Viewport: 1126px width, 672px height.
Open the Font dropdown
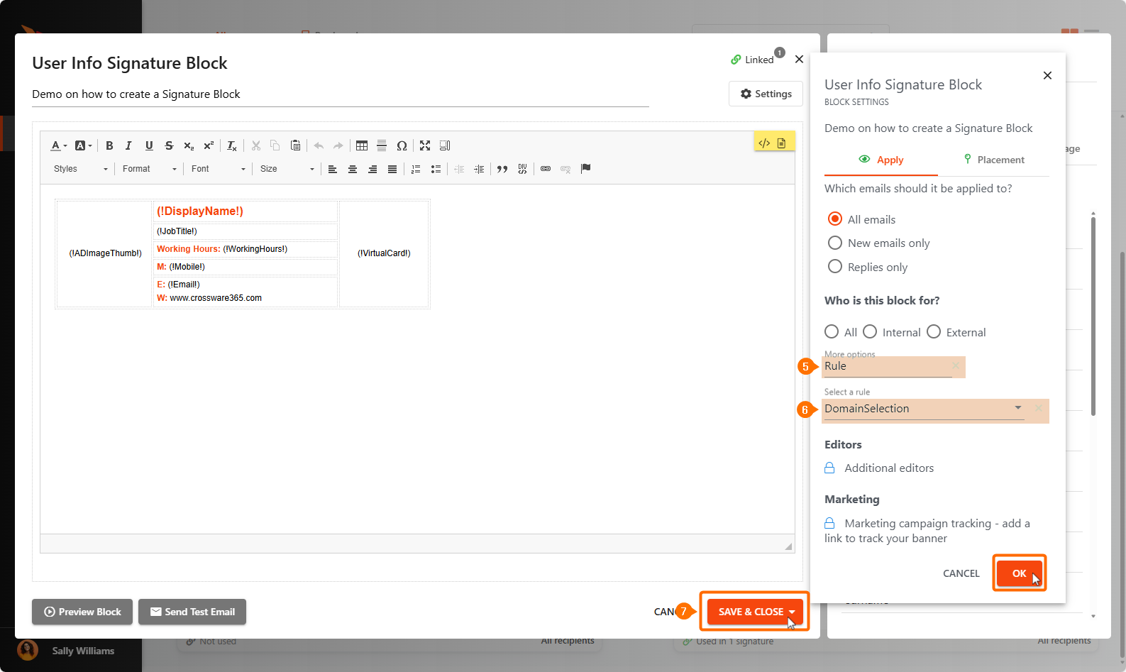[218, 169]
